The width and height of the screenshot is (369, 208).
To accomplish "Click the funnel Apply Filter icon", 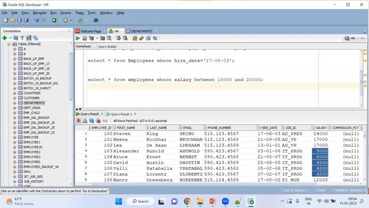I will tap(22, 38).
